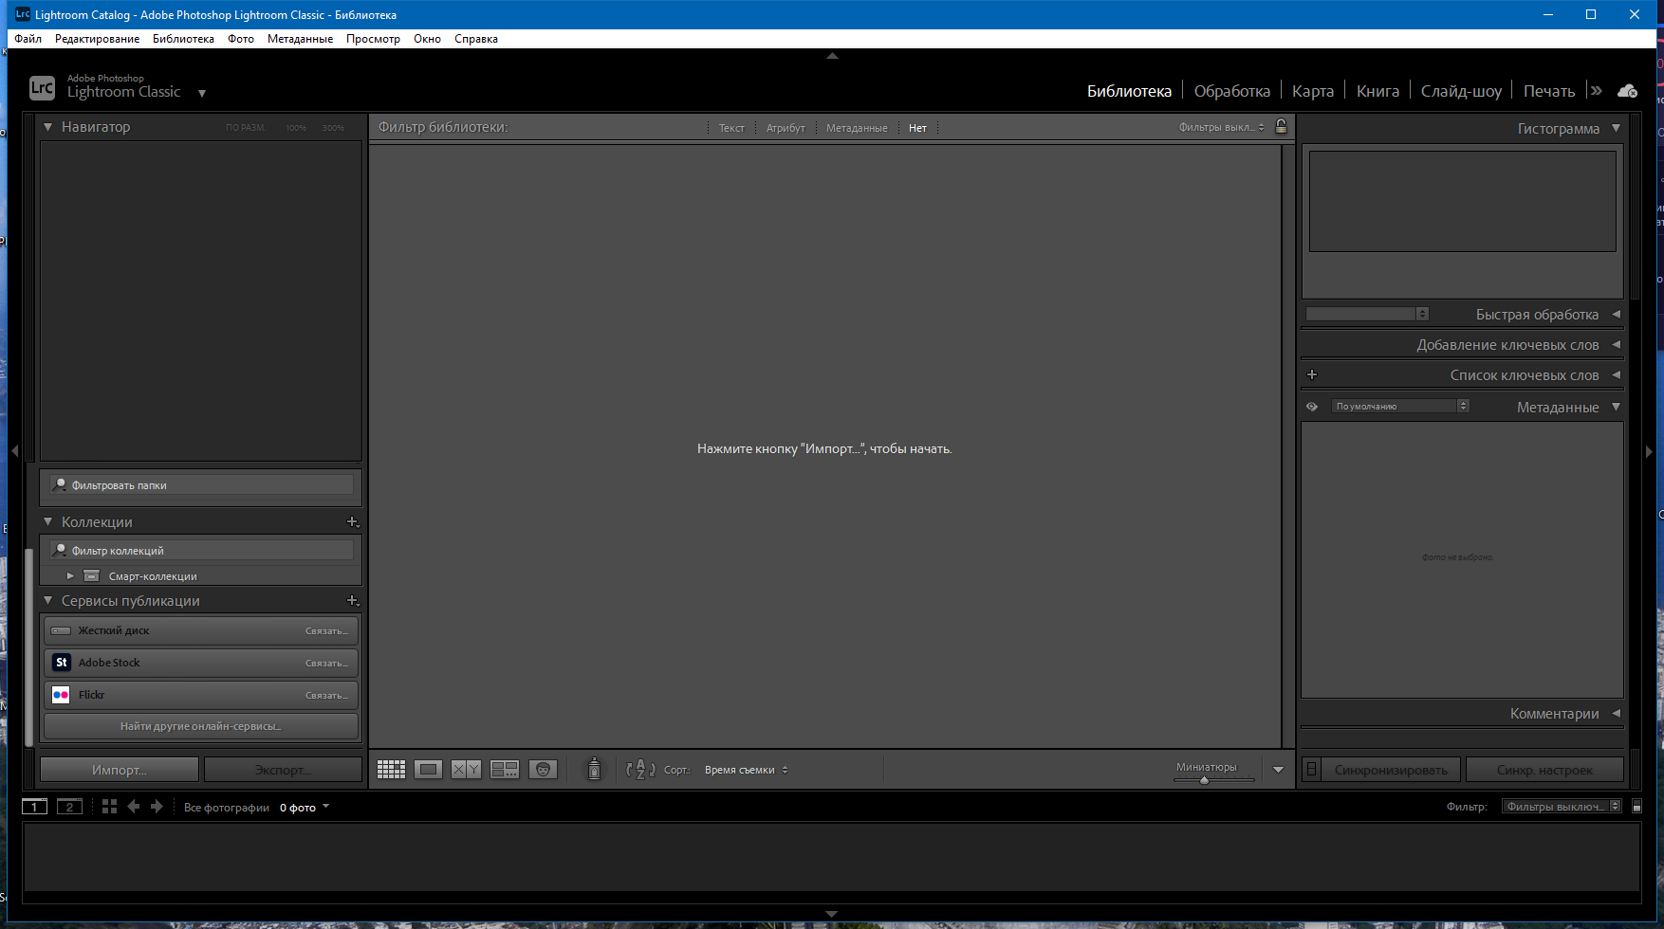
Task: Open the toolbar content dropdown triangle
Action: tap(1278, 770)
